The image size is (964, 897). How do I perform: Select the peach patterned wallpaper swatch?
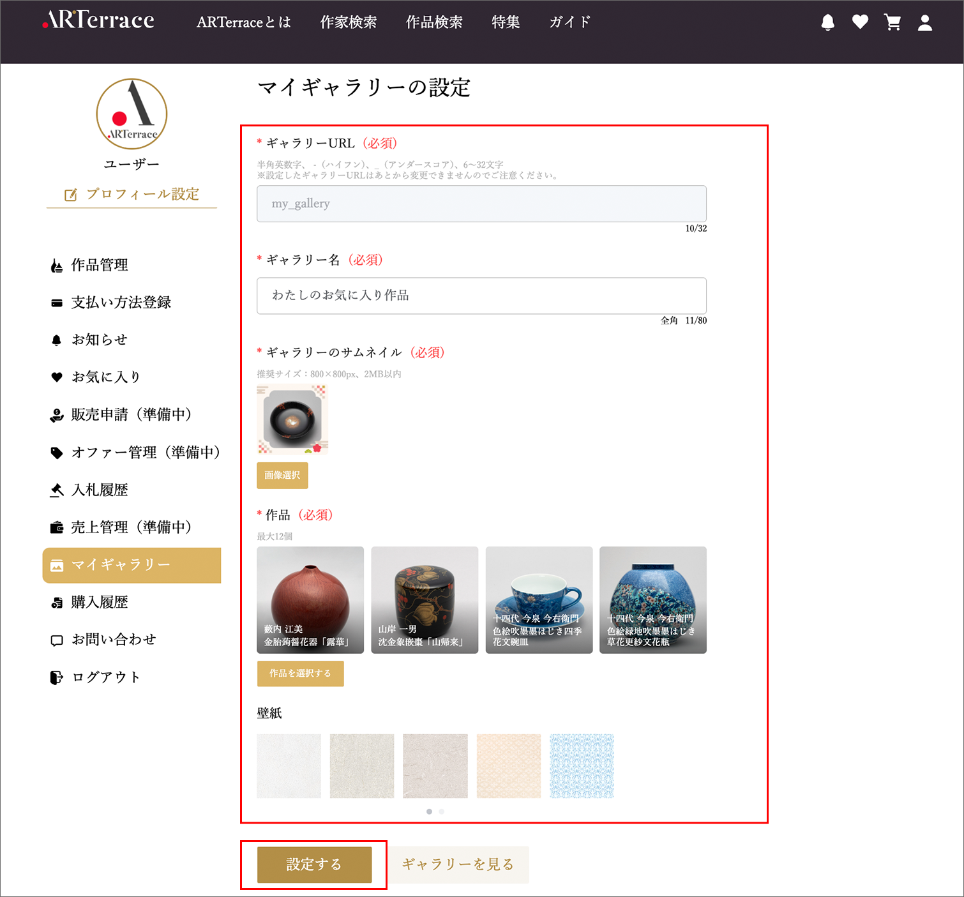(509, 766)
